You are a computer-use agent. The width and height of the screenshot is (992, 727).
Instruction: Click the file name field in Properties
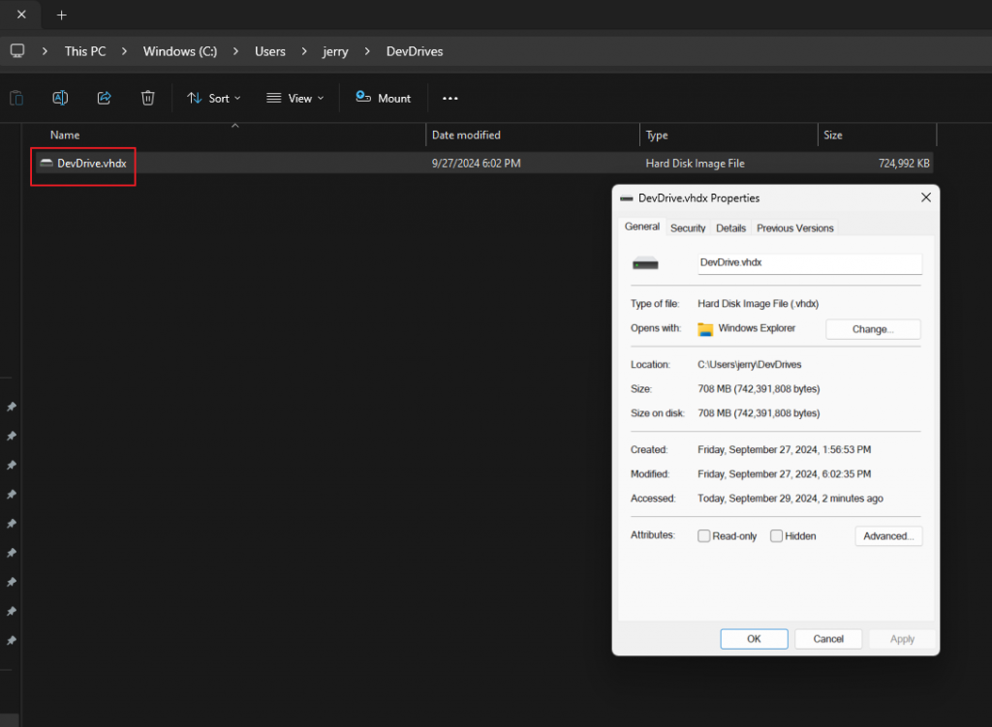(810, 263)
